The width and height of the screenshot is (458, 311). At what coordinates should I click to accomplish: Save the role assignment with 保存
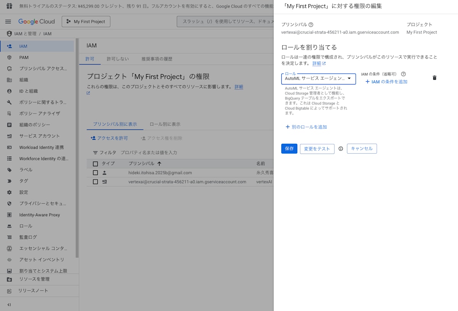pos(289,149)
